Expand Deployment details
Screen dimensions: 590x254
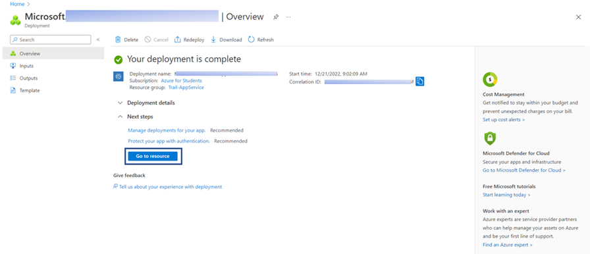[146, 103]
